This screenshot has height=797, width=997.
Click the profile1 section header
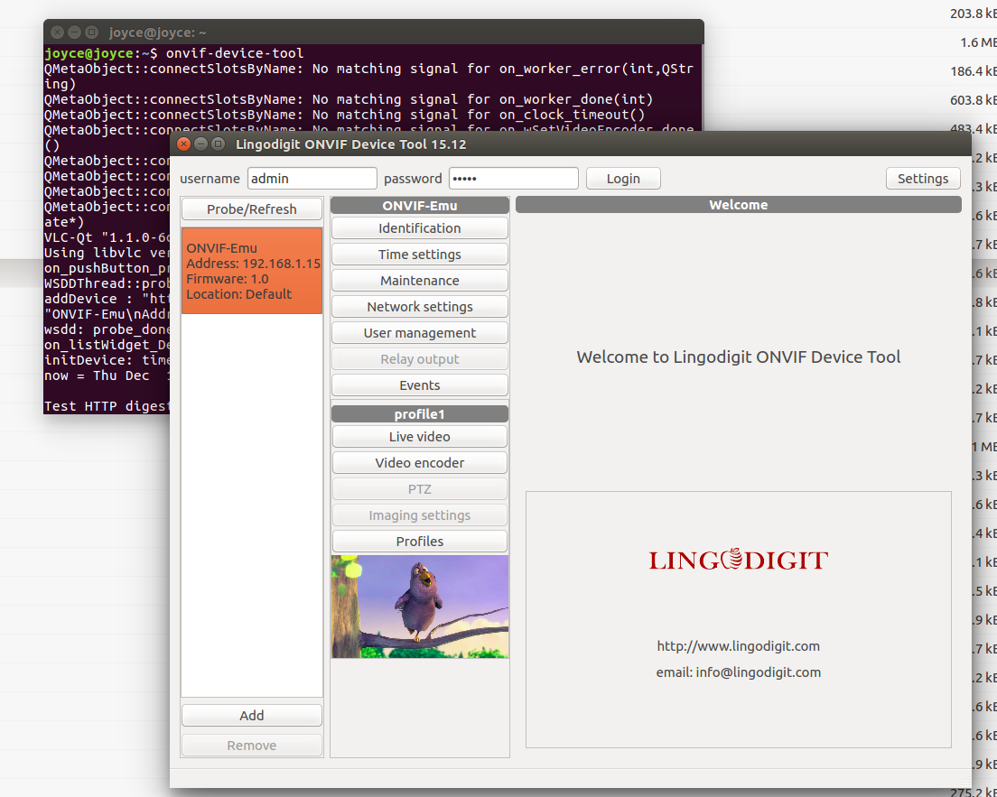pyautogui.click(x=420, y=413)
